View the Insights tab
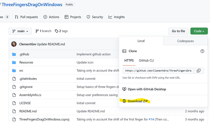Screen dimensions: 210x123 (116, 17)
